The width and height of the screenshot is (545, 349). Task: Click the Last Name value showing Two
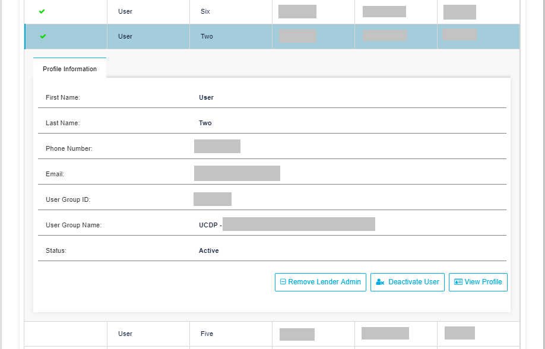pyautogui.click(x=206, y=123)
